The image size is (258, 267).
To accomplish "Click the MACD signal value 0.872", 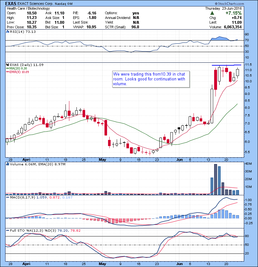I will (54, 198).
